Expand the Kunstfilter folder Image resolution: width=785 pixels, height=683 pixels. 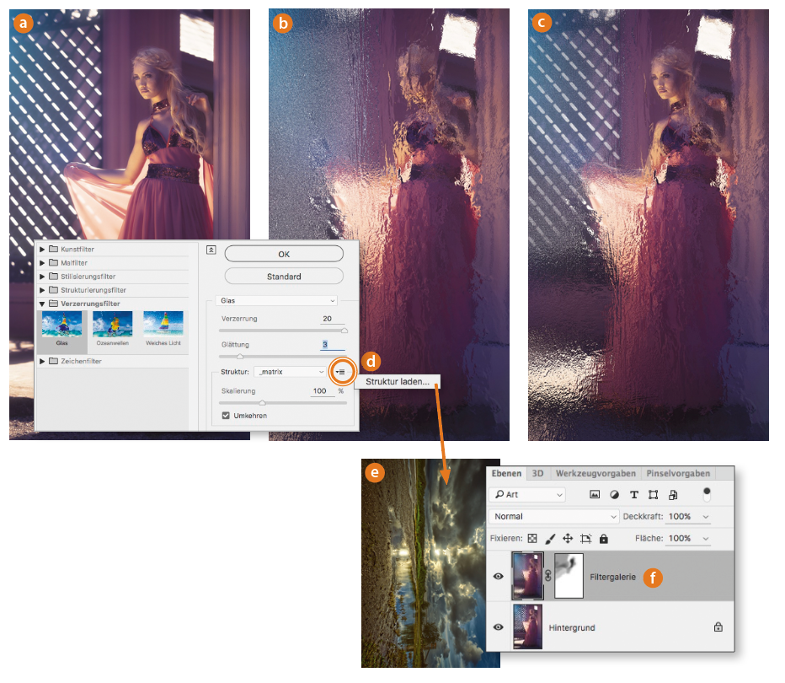tap(42, 250)
